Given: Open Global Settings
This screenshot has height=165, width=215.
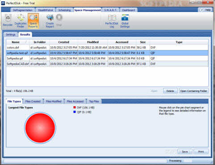Looking at the screenshot, I should click(x=125, y=21).
